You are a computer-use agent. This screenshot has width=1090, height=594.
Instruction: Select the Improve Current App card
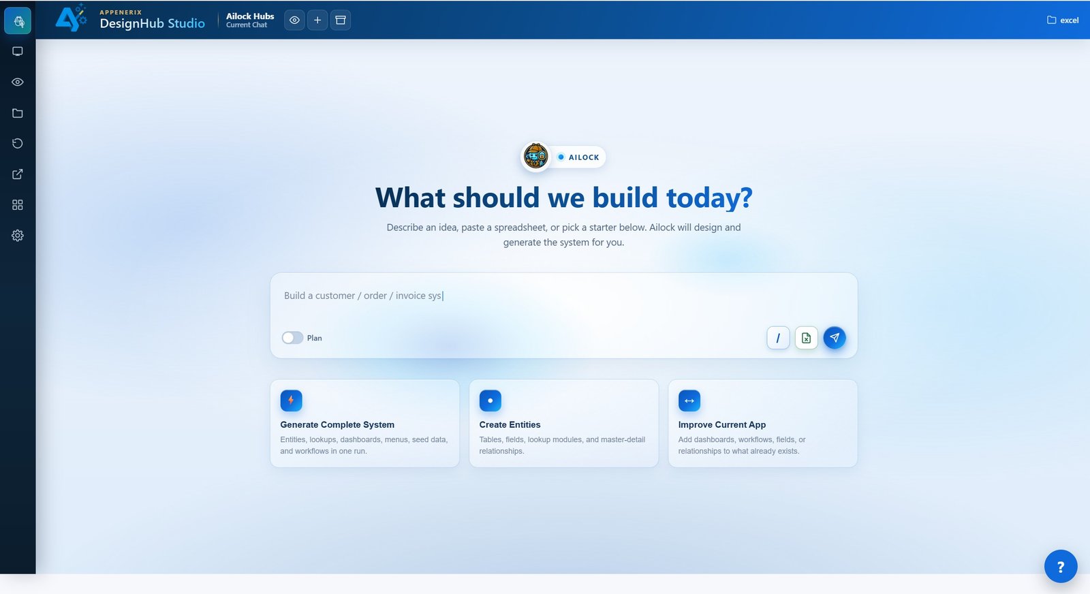point(762,423)
